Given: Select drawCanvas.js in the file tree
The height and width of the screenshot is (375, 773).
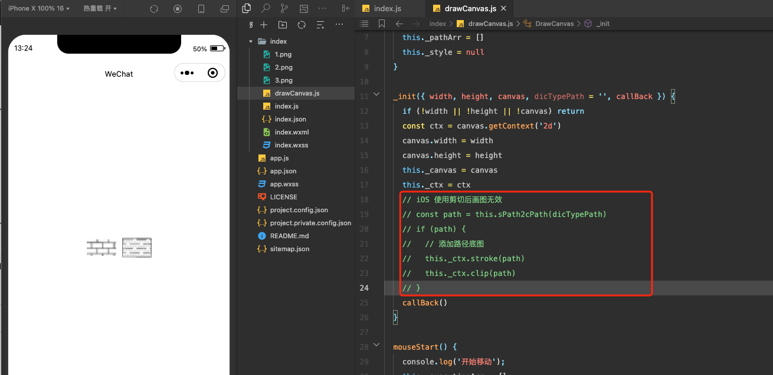Looking at the screenshot, I should point(296,93).
